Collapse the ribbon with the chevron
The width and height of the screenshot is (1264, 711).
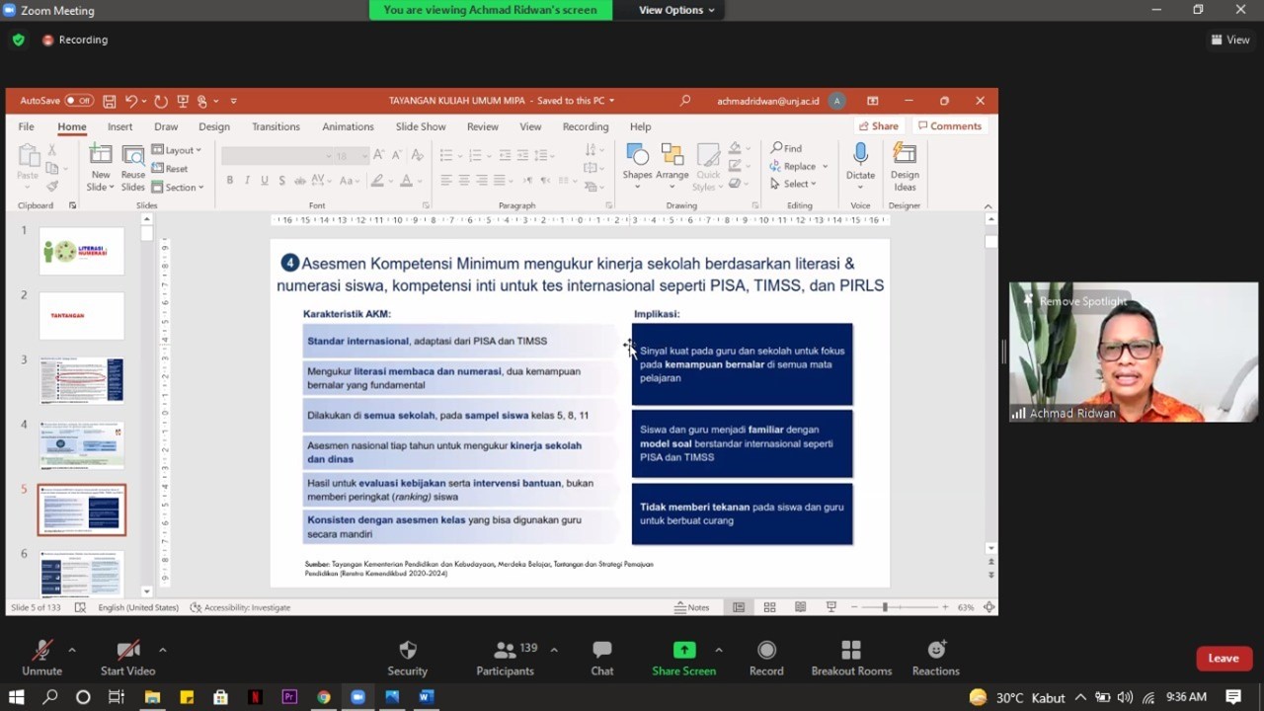click(987, 206)
